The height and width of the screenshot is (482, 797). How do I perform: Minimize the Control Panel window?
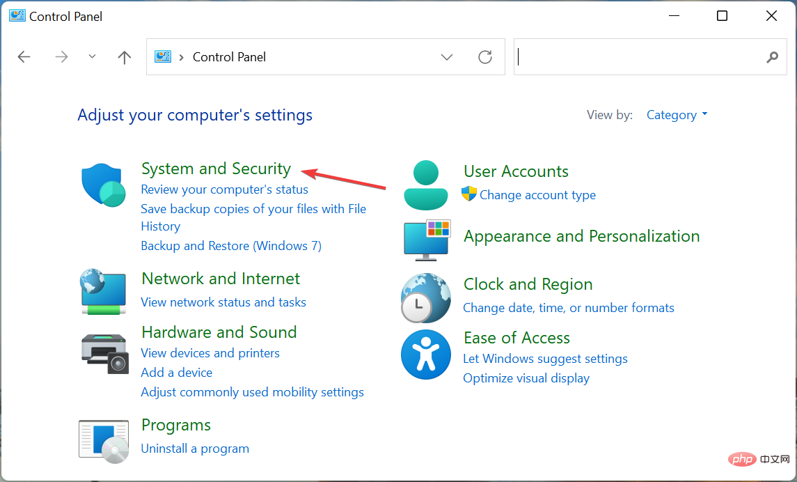(674, 16)
